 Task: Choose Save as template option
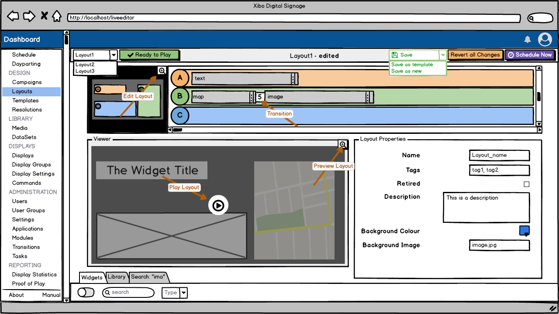coord(412,65)
